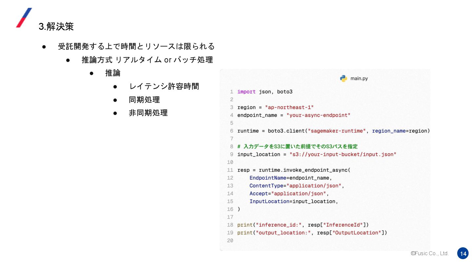472x265 pixels.
Task: Click the red-blue Fusic logo stripe
Action: pos(24,18)
